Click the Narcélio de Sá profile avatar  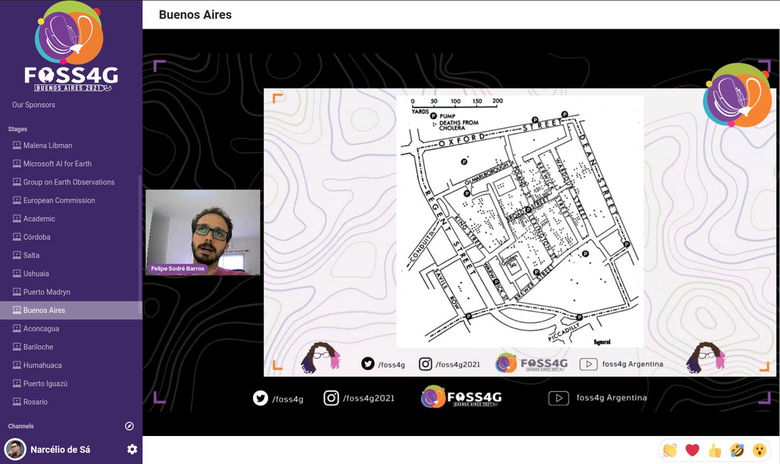(x=16, y=449)
